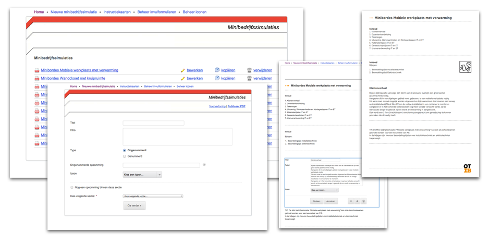Viewport: 490px width, 245px height.
Task: Click verwijderen for Mobiele werkplaats row
Action: coord(263,70)
